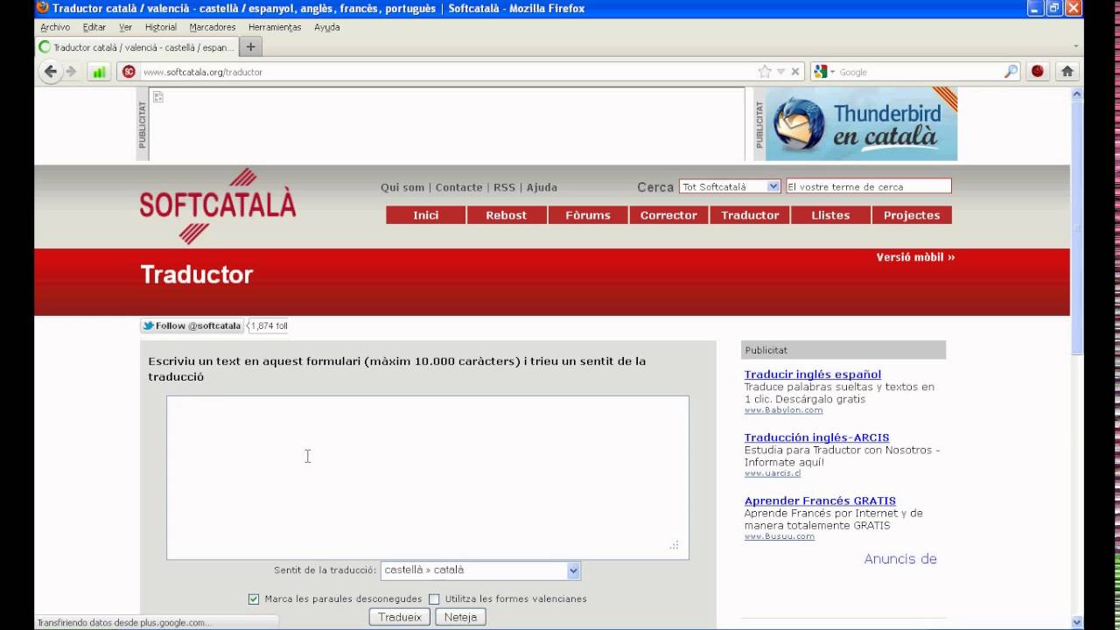Switch to 'Versió mòbil' link

[915, 257]
